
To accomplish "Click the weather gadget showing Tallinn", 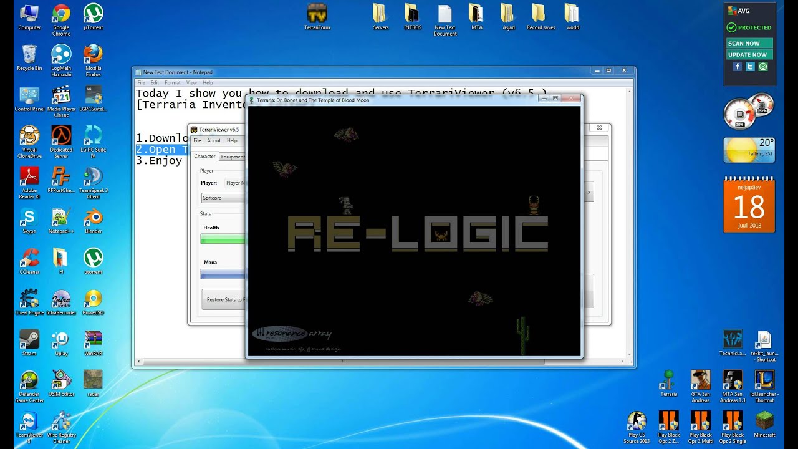I will pyautogui.click(x=749, y=150).
